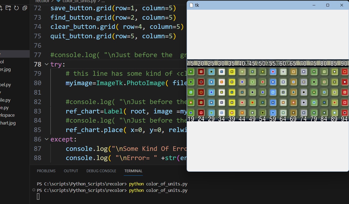Collapse all folders in explorer
This screenshot has height=204, width=349.
(25, 8)
